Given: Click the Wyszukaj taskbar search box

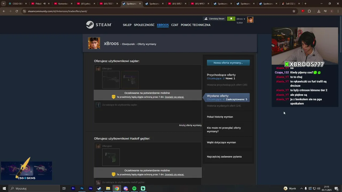Looking at the screenshot, I should point(34,189).
